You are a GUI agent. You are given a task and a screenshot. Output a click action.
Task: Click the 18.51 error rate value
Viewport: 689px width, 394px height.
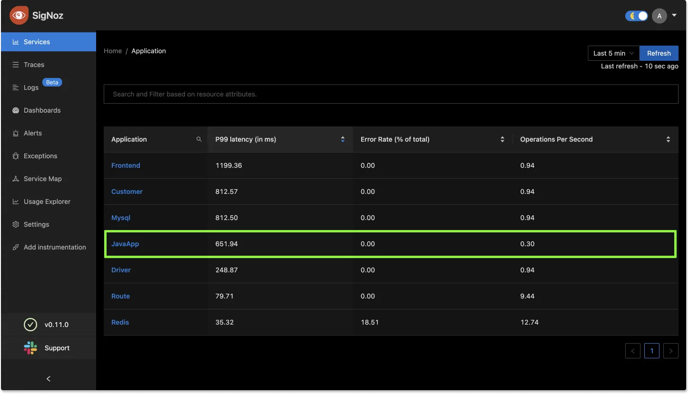pos(370,322)
